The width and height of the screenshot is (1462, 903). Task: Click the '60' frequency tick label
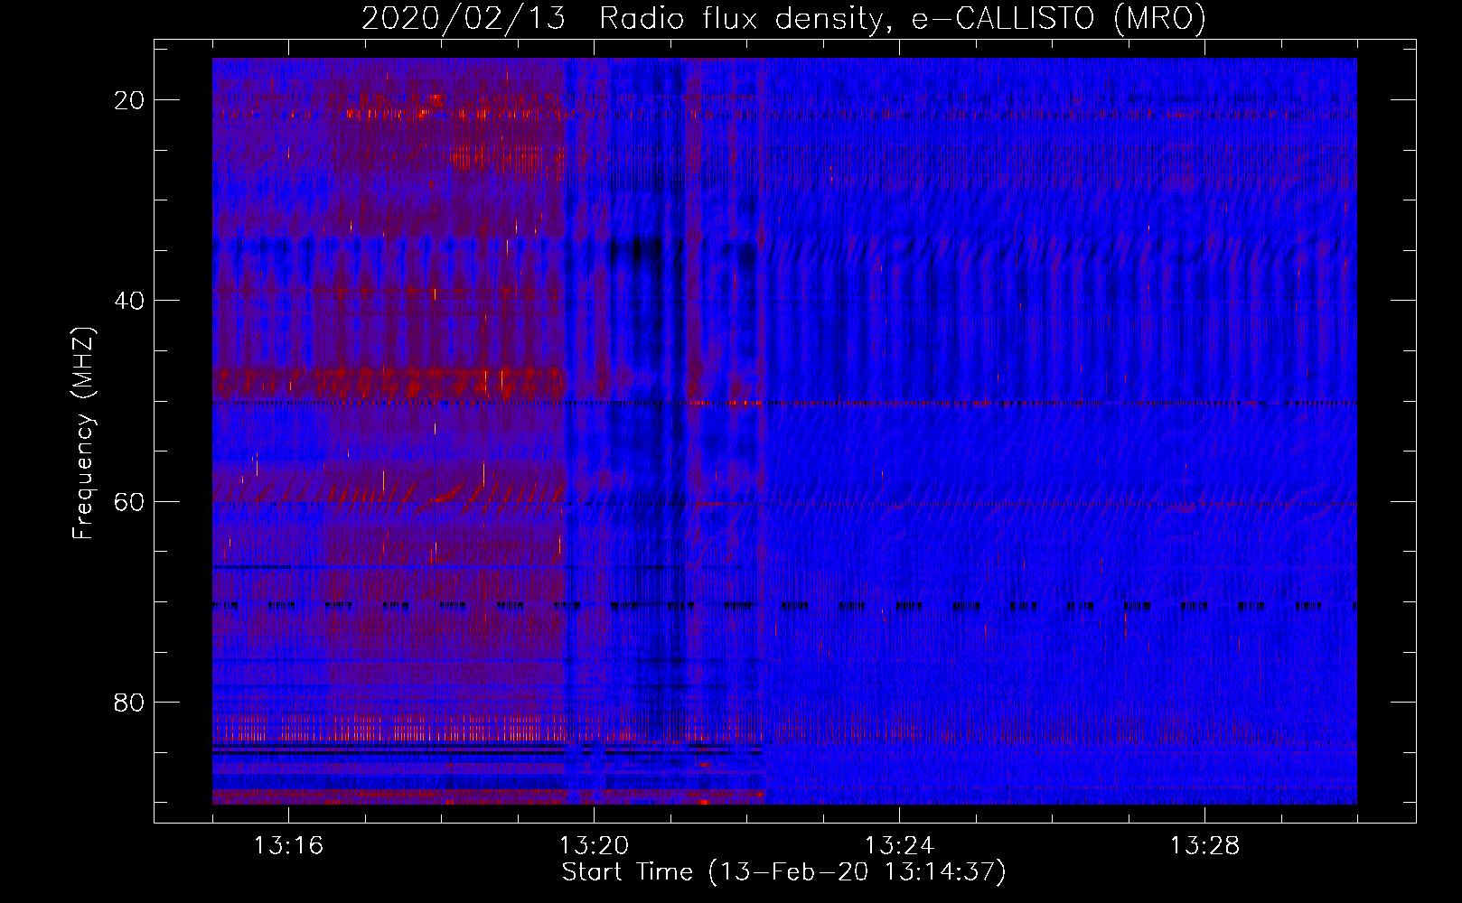[129, 501]
